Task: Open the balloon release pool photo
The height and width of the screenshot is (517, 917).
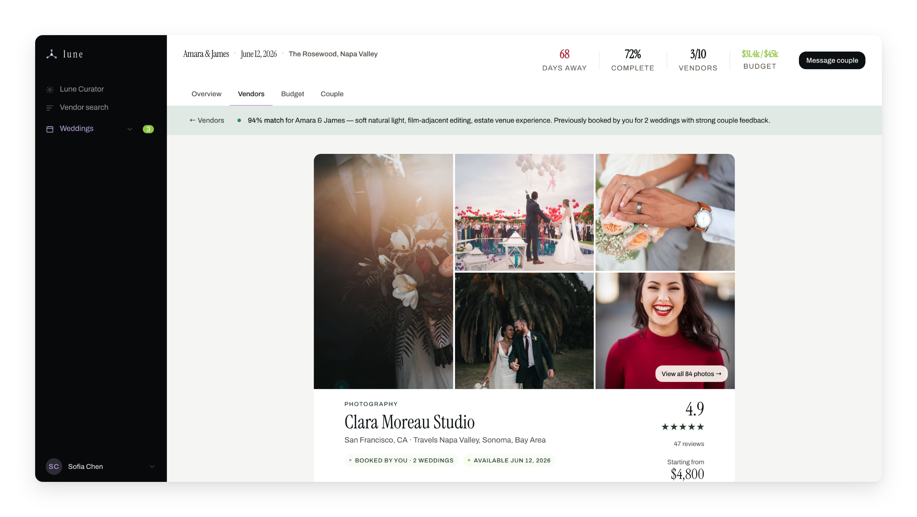Action: 524,212
